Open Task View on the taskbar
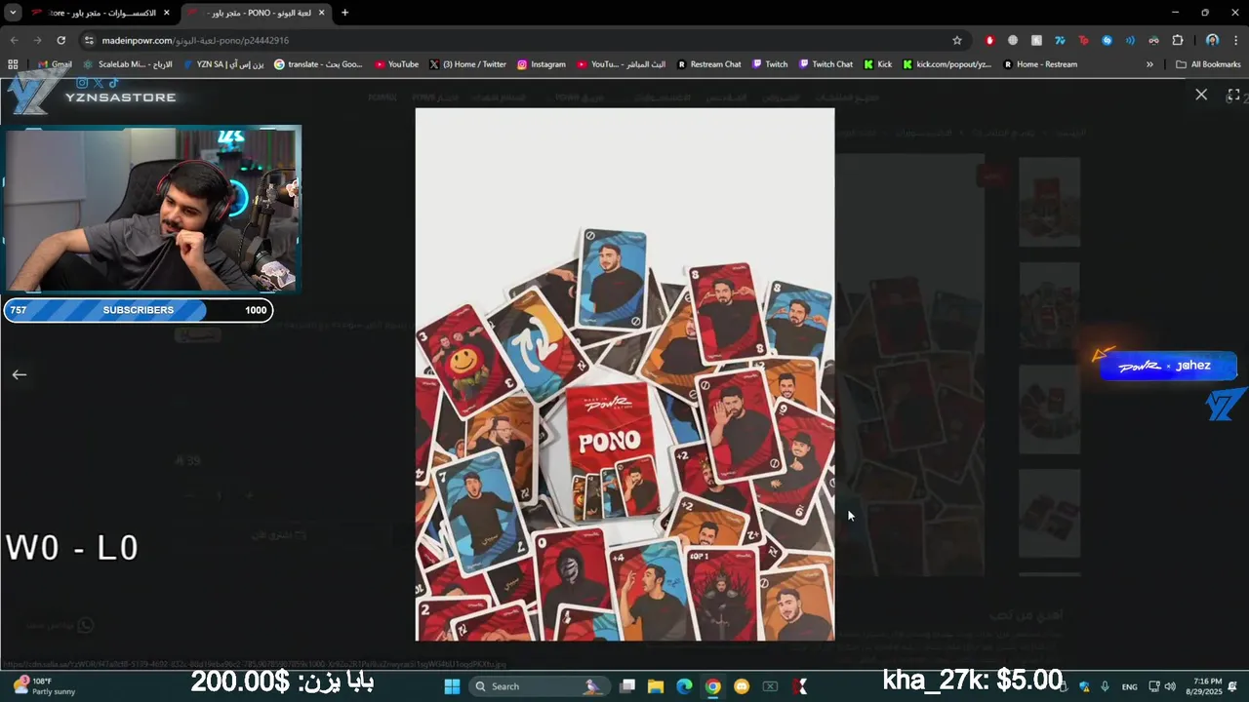 pos(627,686)
